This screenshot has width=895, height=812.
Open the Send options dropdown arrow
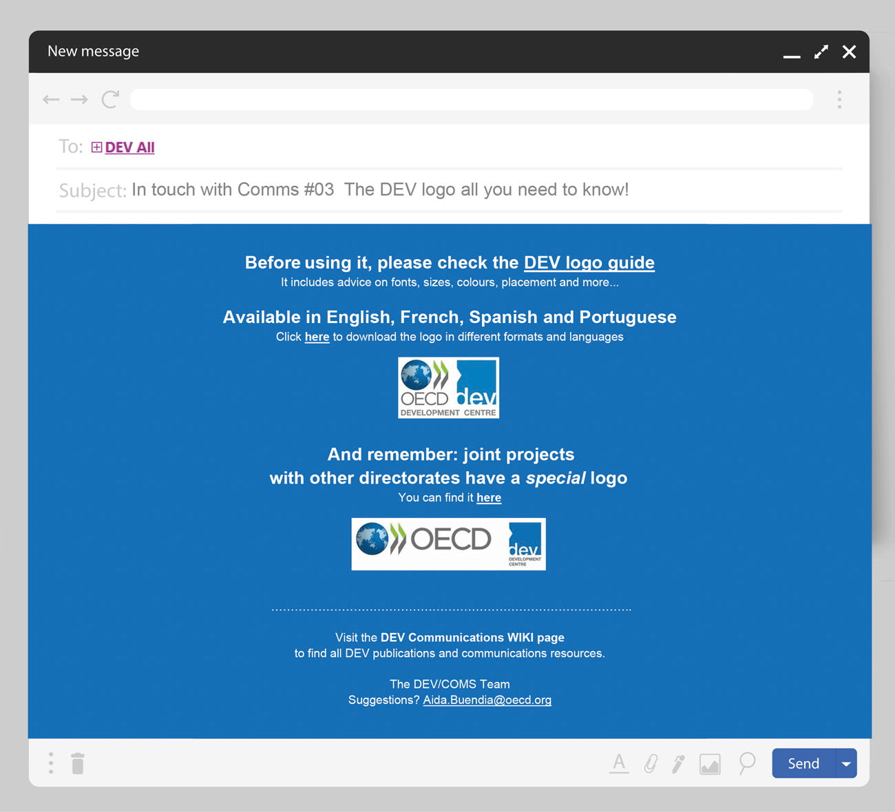tap(846, 763)
